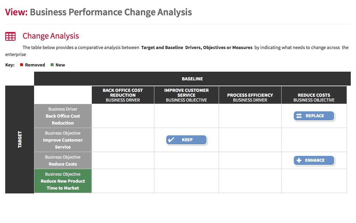
Task: Click the vertical TARGET header label
Action: point(20,140)
